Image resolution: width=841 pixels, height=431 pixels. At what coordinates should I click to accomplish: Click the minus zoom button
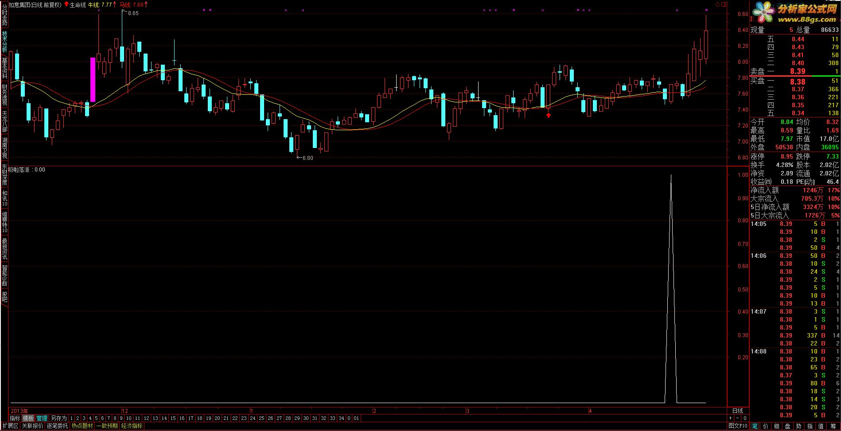click(x=738, y=418)
